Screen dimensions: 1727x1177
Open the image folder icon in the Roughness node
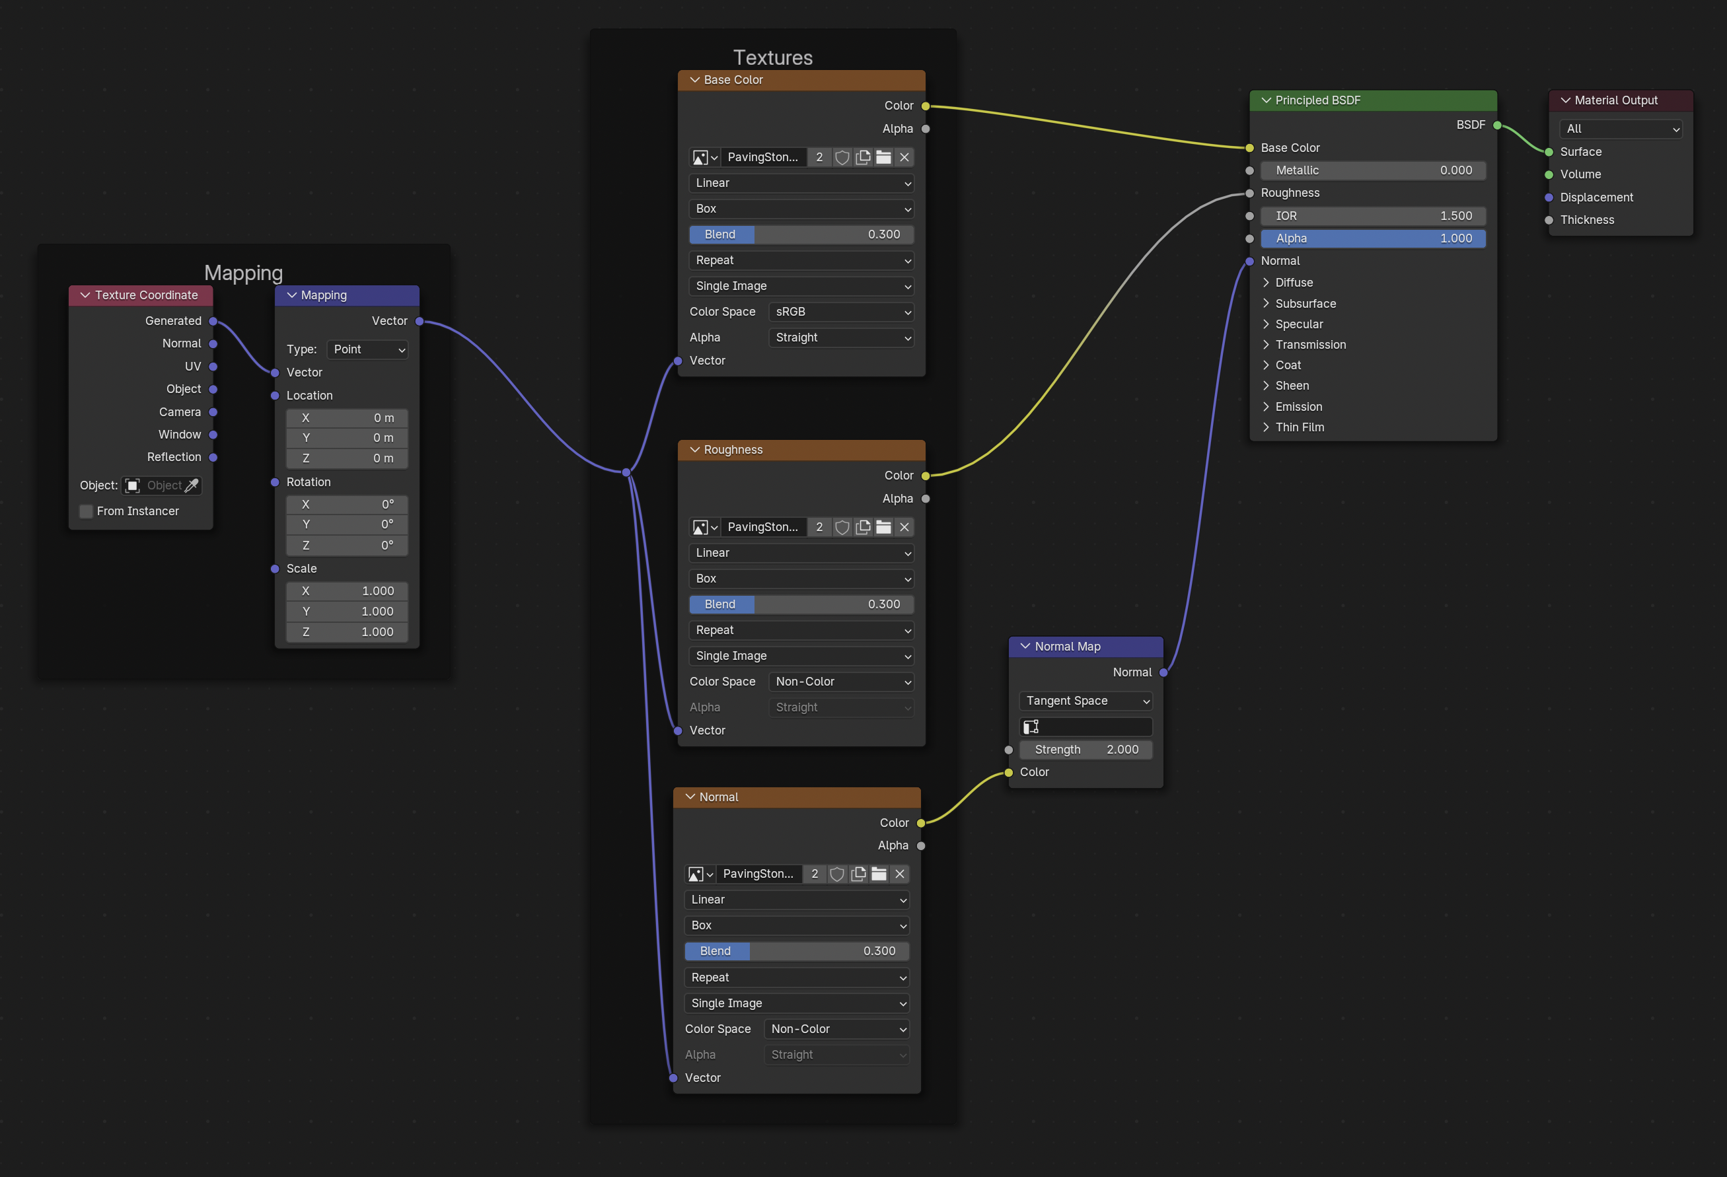pyautogui.click(x=883, y=528)
